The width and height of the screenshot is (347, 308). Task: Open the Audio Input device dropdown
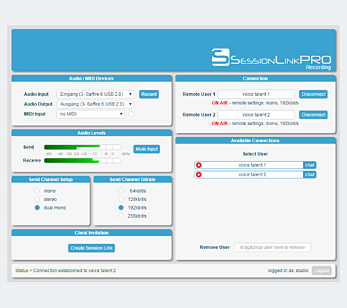pos(95,94)
